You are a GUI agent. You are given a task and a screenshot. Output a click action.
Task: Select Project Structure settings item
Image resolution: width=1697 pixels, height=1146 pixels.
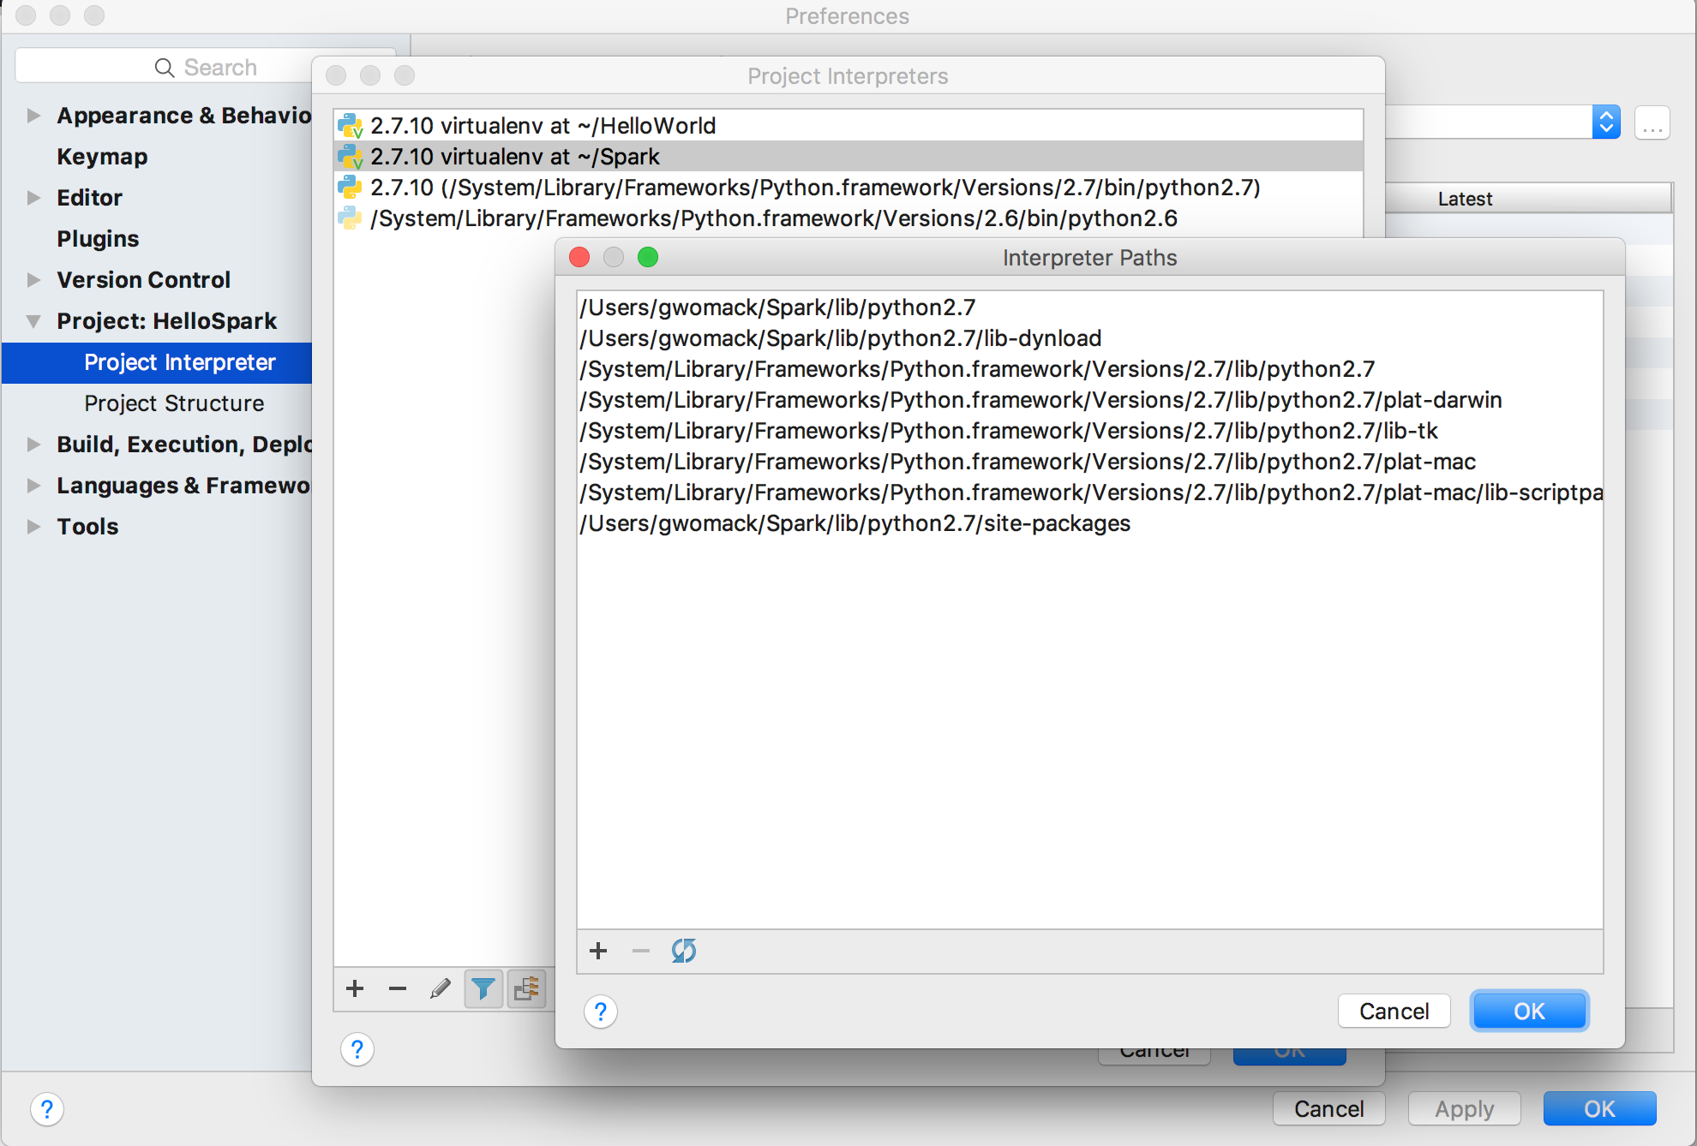pos(174,403)
